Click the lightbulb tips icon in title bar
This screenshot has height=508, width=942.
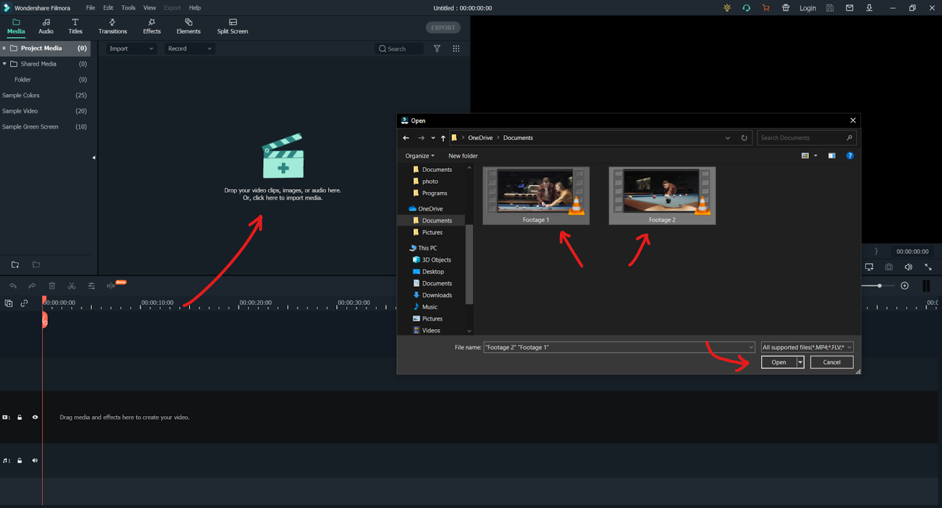pos(727,8)
